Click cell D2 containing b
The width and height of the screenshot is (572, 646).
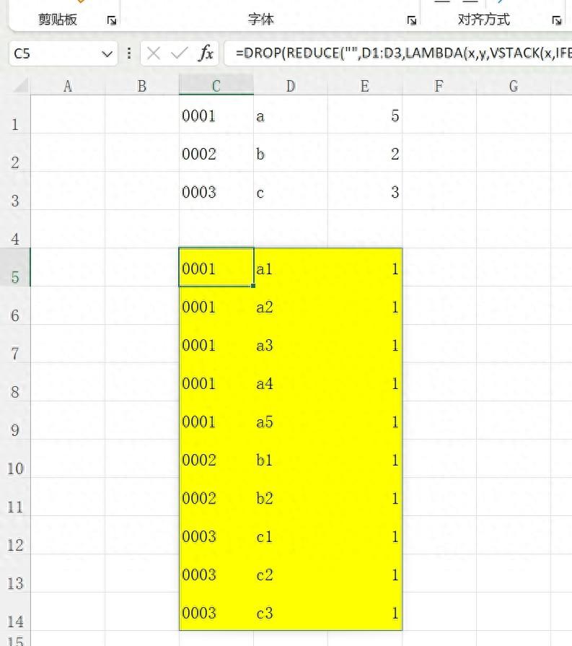click(x=291, y=152)
